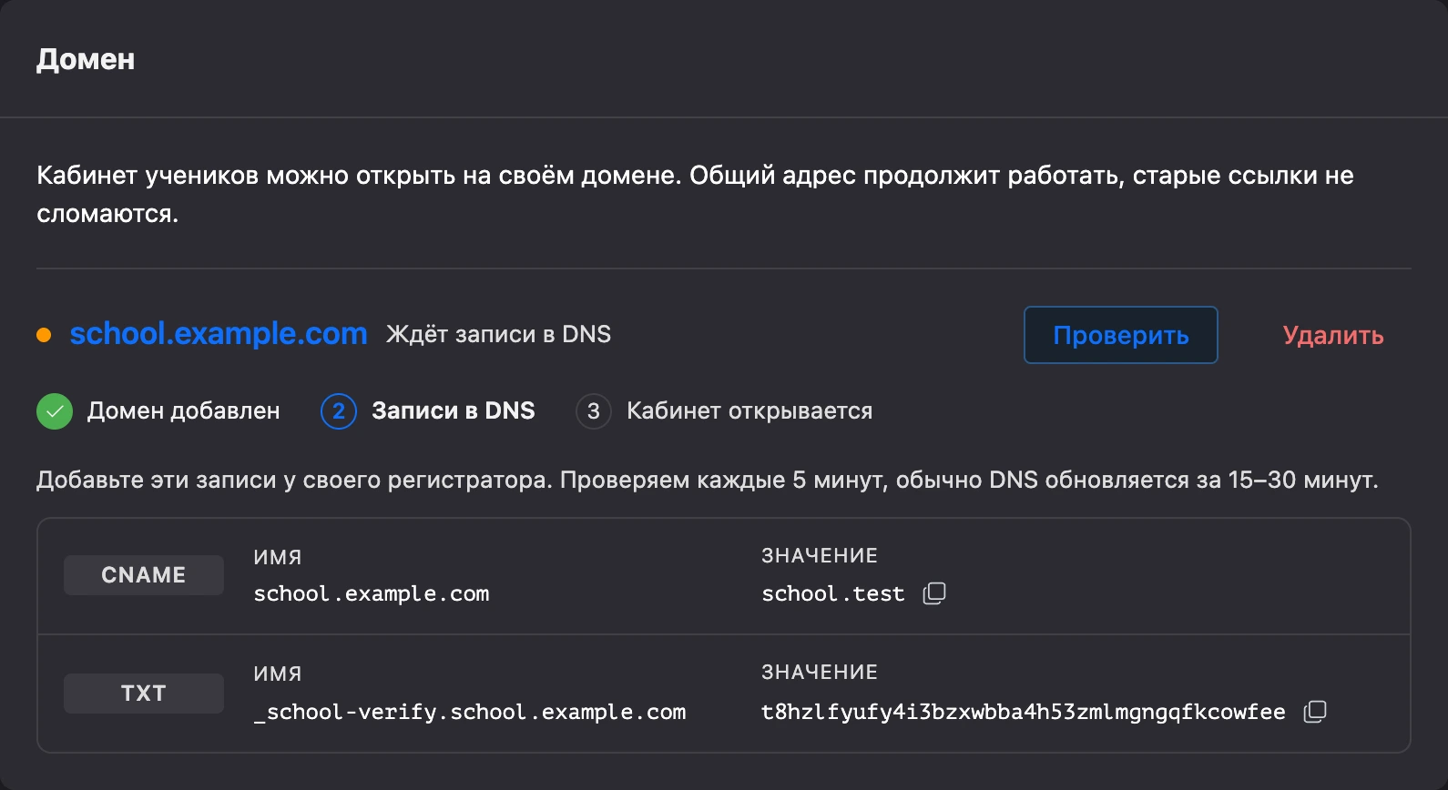Click the TXT record type badge
Screen dimensions: 1448x790
(x=144, y=694)
